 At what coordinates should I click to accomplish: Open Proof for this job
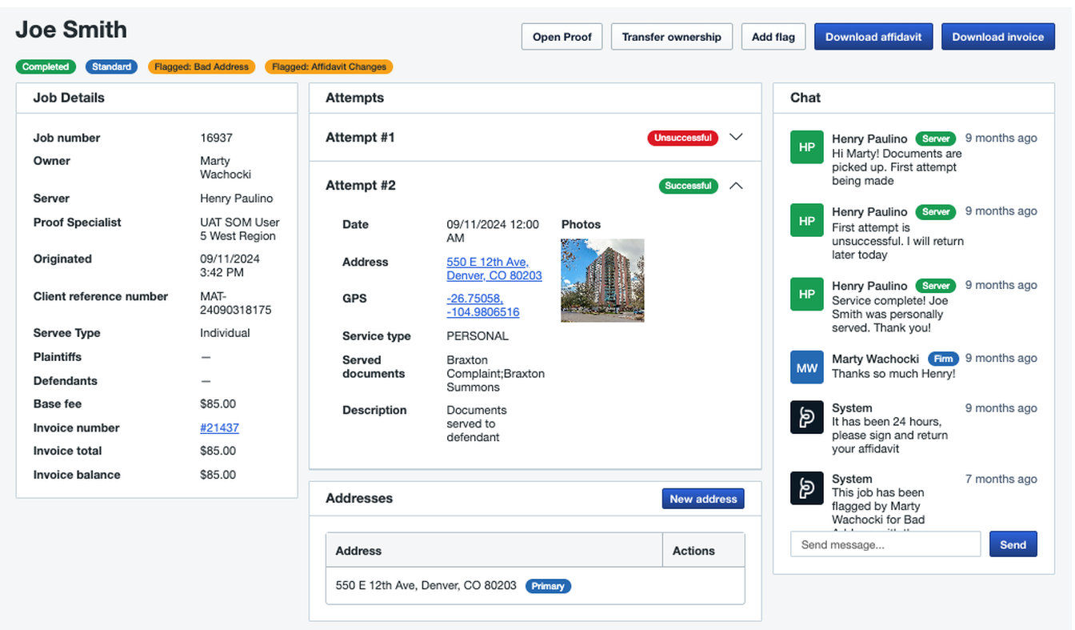561,37
